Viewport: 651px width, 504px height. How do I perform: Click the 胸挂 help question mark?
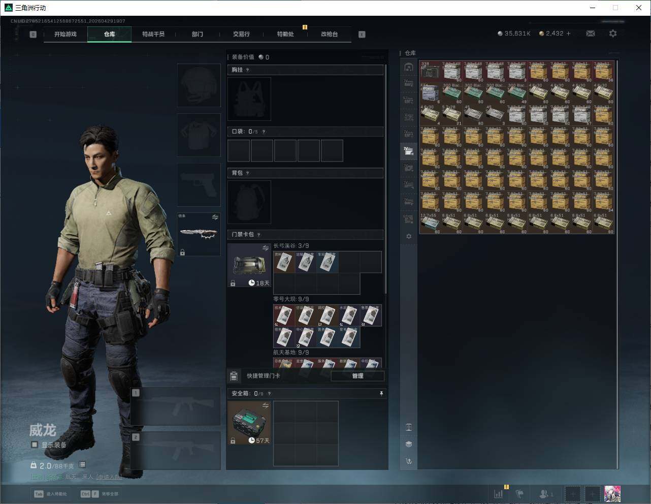coord(247,70)
